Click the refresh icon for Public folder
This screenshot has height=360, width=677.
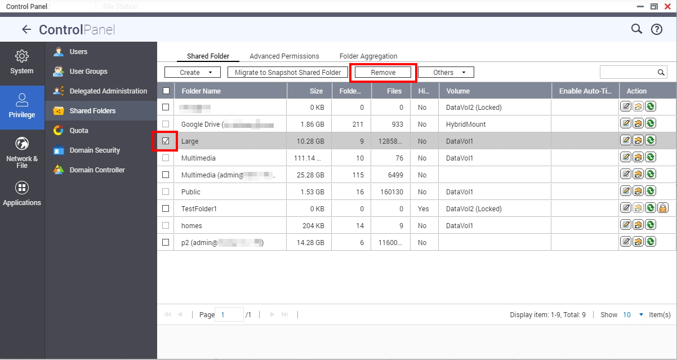point(651,192)
